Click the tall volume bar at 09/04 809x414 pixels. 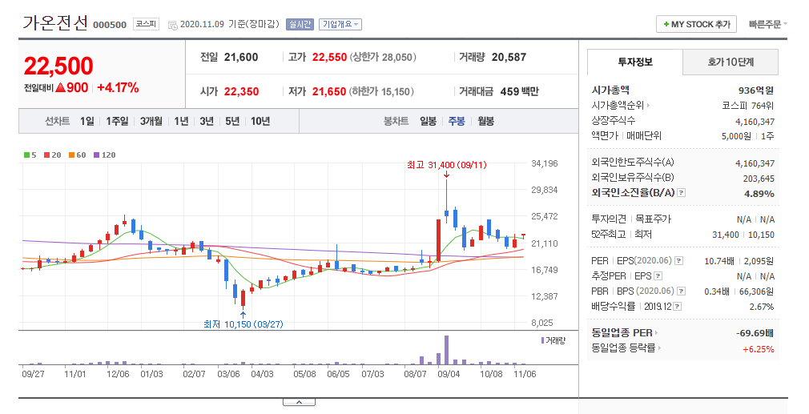[x=446, y=350]
